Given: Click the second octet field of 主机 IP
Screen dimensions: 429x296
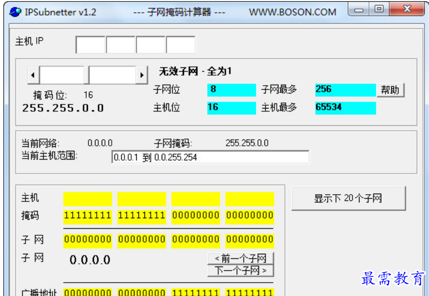Looking at the screenshot, I should 121,45.
